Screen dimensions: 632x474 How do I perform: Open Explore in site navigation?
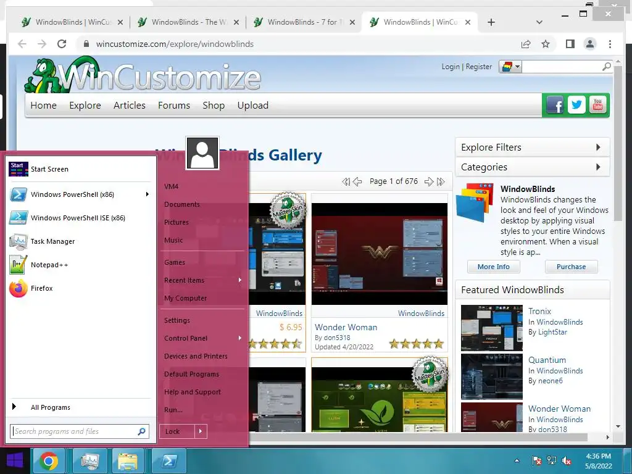[x=85, y=105]
